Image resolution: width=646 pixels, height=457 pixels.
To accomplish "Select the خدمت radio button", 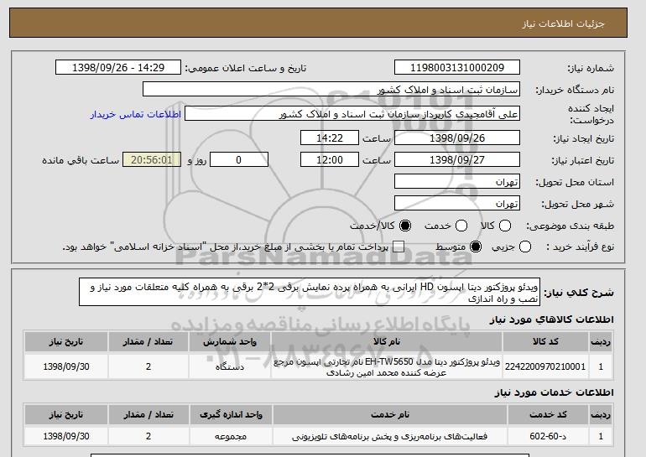I will (x=461, y=226).
